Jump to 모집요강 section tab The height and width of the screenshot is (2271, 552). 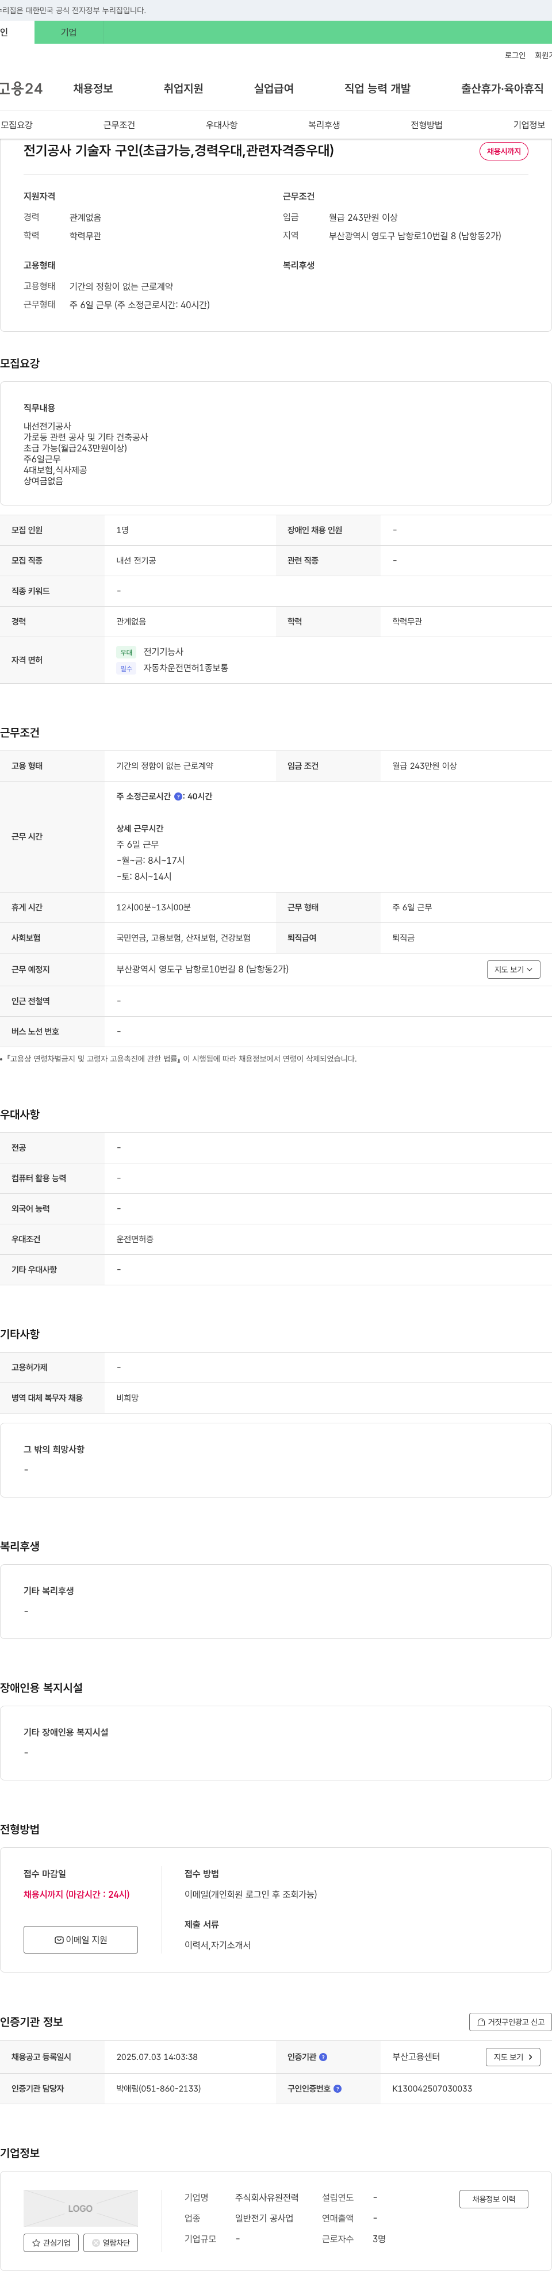point(17,125)
